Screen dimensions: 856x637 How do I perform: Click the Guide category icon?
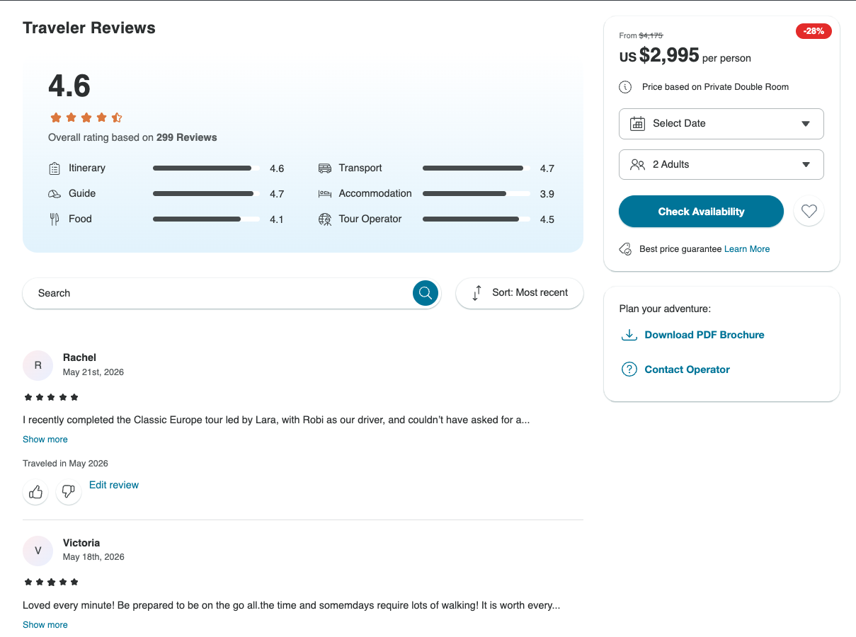pyautogui.click(x=55, y=194)
